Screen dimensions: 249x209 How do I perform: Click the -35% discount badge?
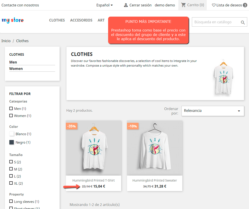click(72, 126)
